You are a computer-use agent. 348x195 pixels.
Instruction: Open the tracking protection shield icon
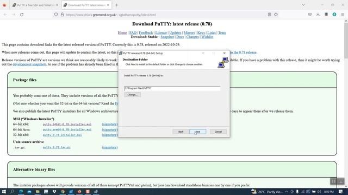point(56,15)
